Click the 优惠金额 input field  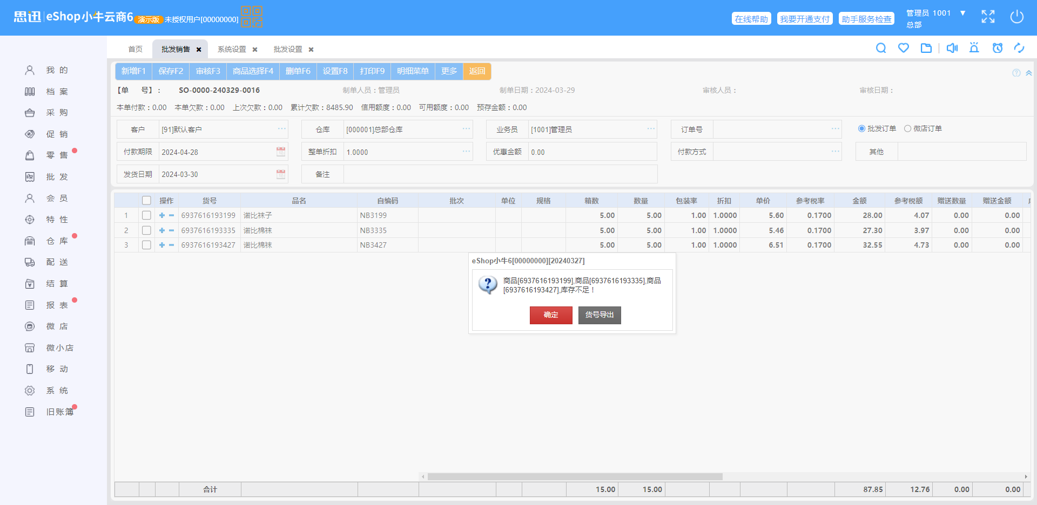(x=592, y=152)
